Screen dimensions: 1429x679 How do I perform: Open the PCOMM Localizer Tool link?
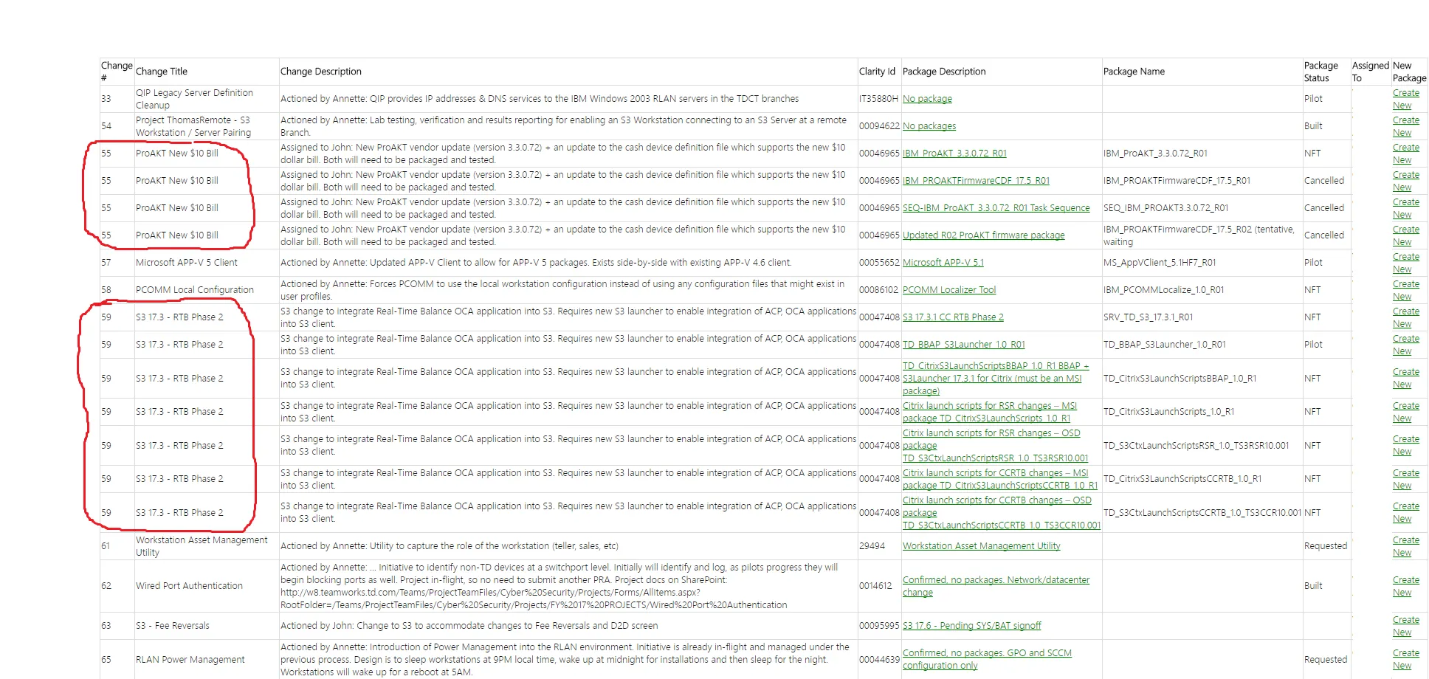pos(949,290)
